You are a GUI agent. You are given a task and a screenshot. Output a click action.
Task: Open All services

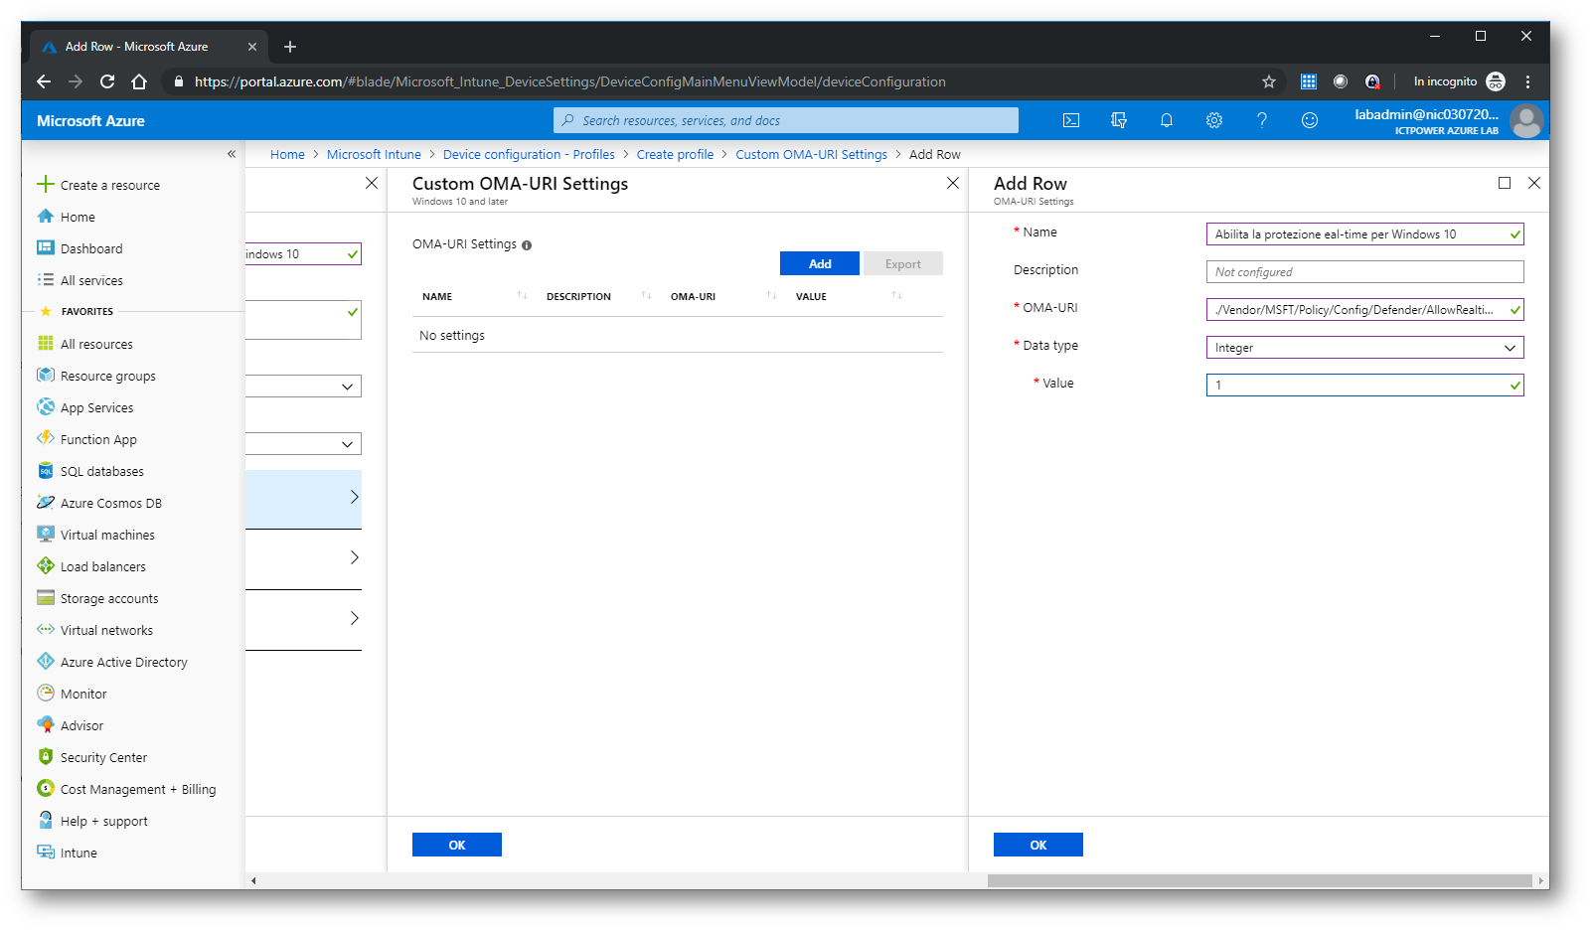80,280
